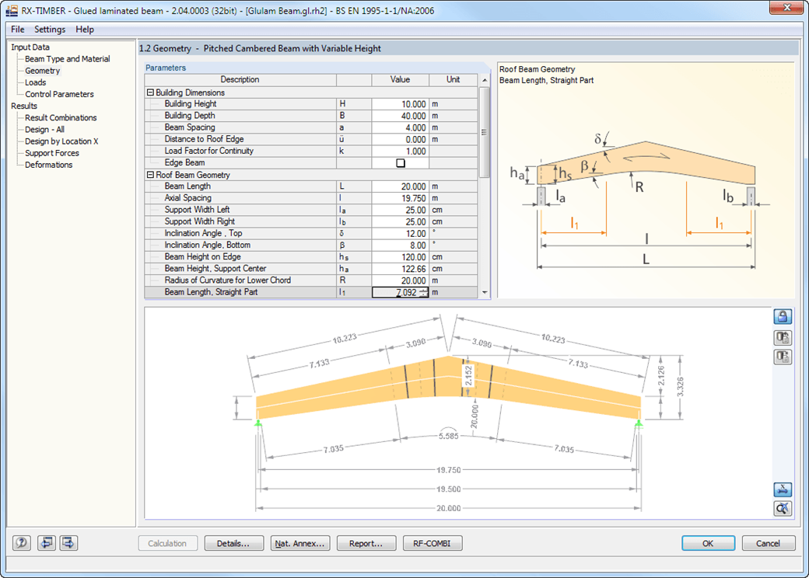Click the Beam Length value 20.000

pos(400,186)
